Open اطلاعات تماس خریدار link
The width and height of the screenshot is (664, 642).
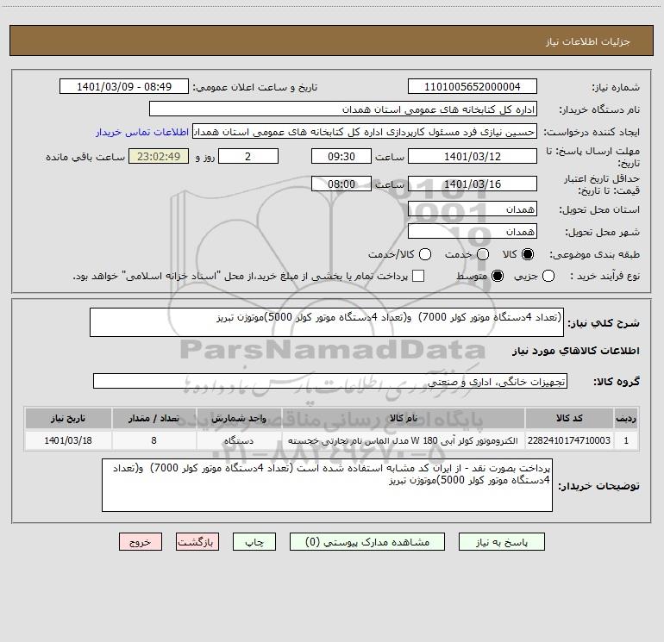(x=142, y=132)
